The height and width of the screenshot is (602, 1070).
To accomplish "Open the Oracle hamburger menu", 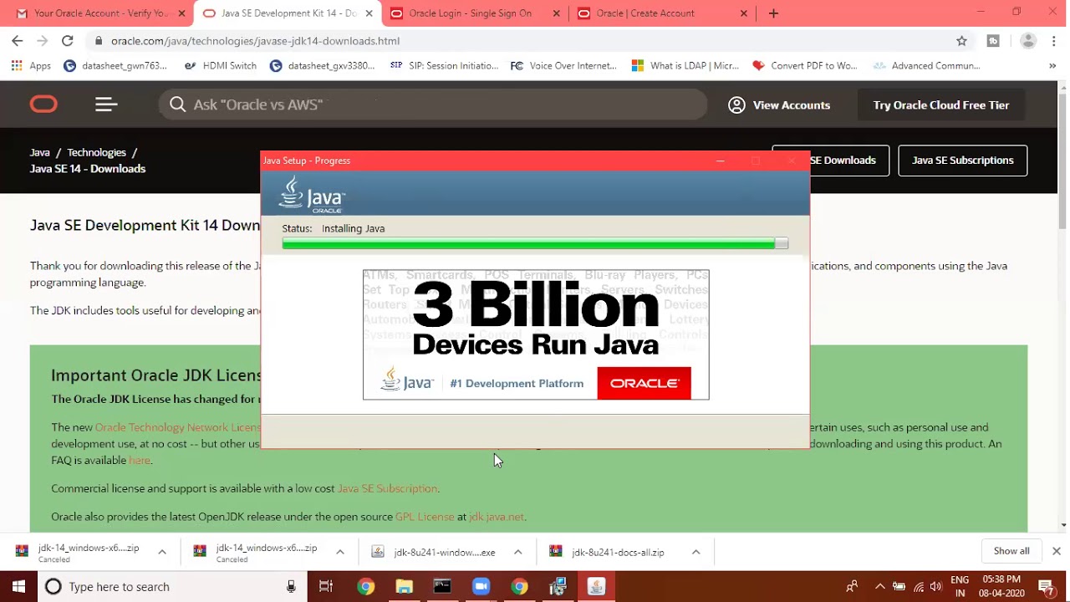I will 106,105.
